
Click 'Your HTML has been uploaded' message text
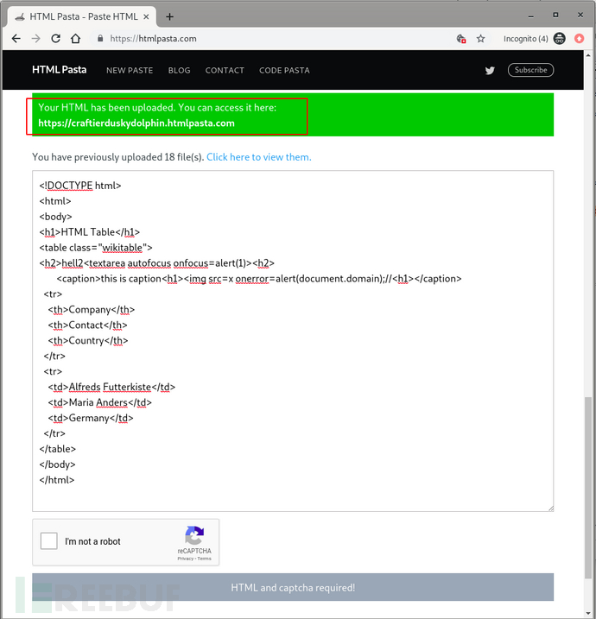(157, 107)
